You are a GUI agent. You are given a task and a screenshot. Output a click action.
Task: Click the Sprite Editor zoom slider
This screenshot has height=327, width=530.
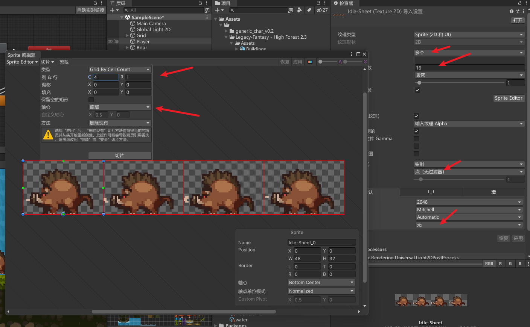pos(328,62)
